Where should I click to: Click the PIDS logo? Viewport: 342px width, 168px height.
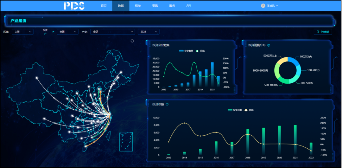click(74, 5)
